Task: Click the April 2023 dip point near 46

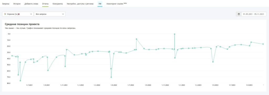Action: point(213,62)
